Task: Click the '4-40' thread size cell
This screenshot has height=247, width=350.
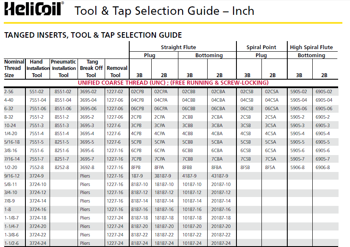Action: point(9,100)
